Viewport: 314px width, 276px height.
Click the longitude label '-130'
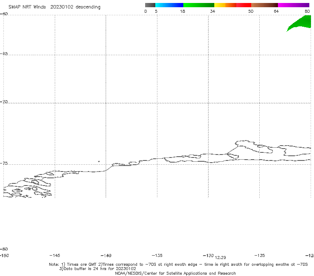[208, 255]
